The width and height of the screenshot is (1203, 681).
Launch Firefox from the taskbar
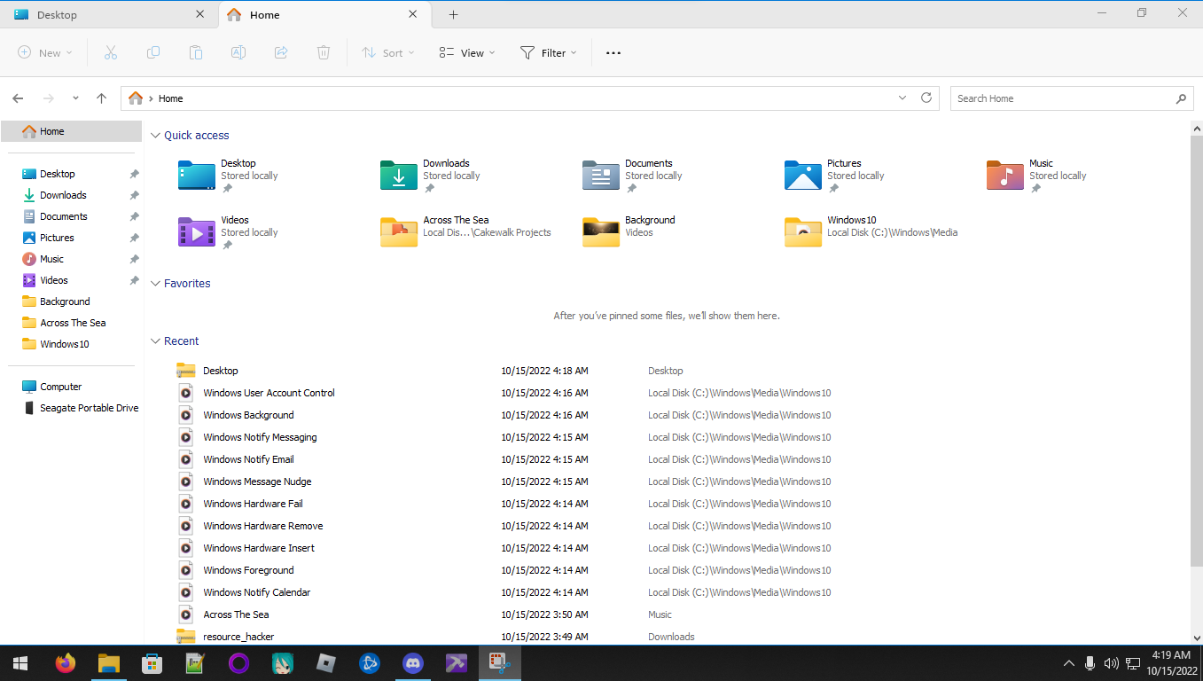tap(65, 662)
